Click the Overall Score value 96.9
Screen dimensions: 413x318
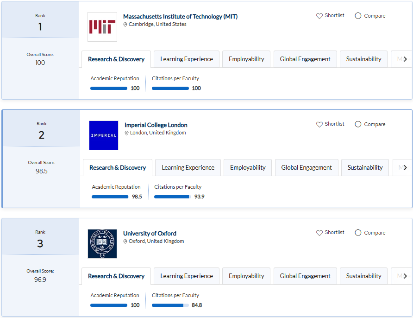click(x=40, y=280)
